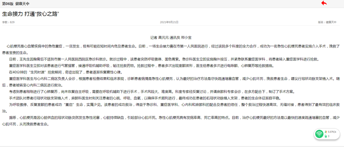Click the byline '记者 高元元 通讯员 邢小宝'

(x=171, y=38)
